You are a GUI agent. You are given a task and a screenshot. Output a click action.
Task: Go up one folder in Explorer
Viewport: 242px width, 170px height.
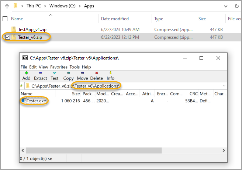click(7, 6)
